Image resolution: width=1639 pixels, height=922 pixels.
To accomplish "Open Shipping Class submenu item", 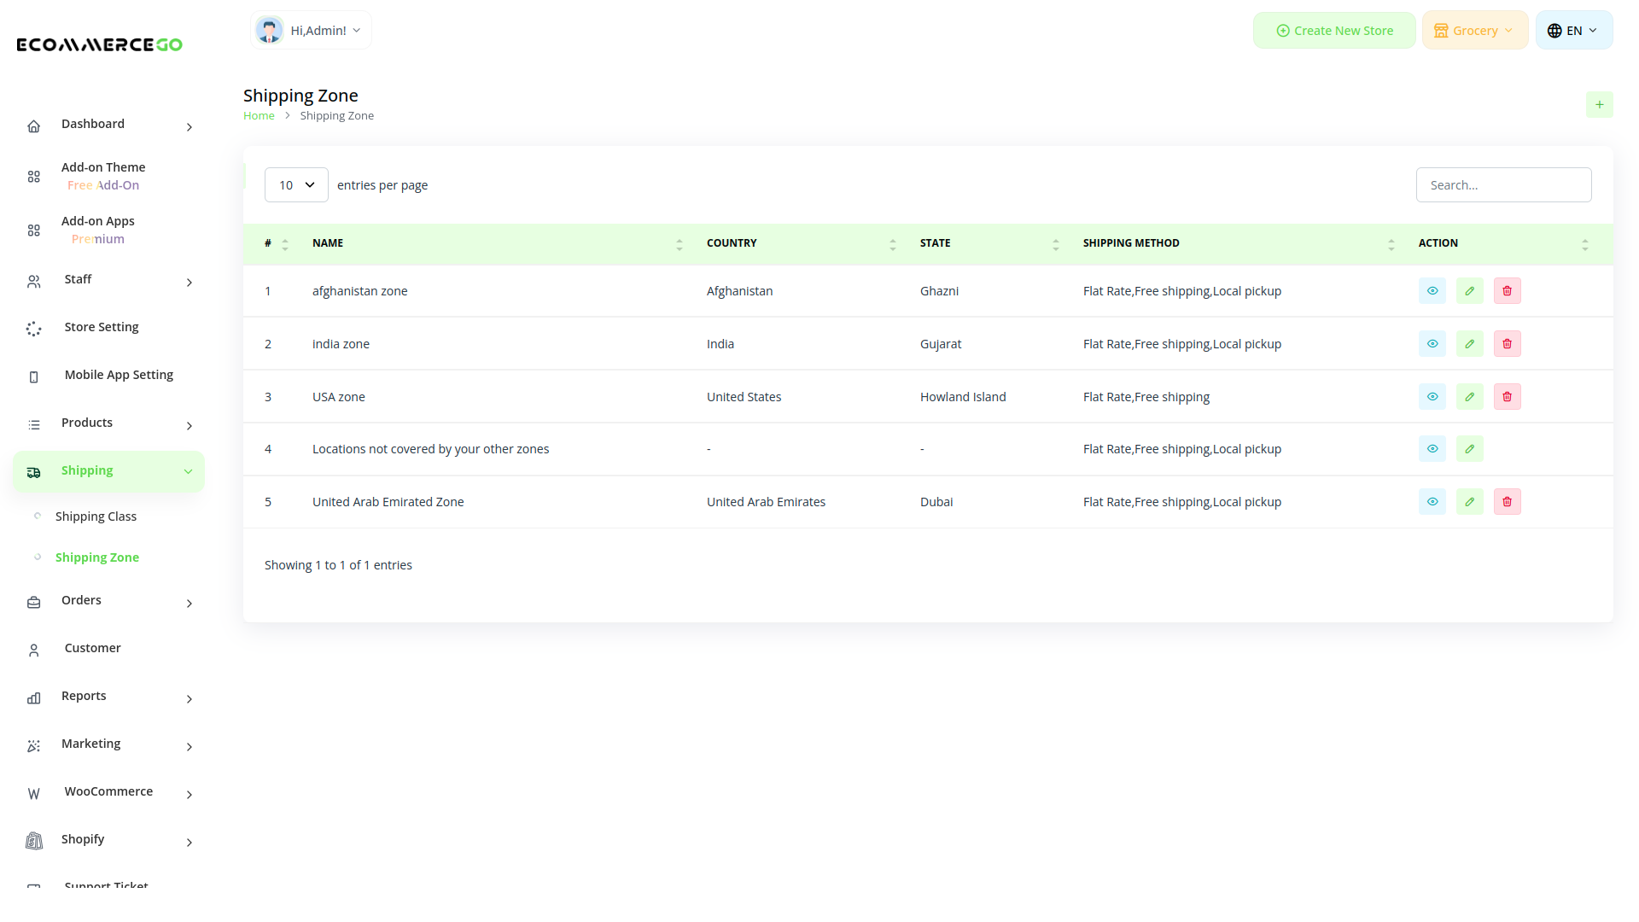I will [96, 516].
